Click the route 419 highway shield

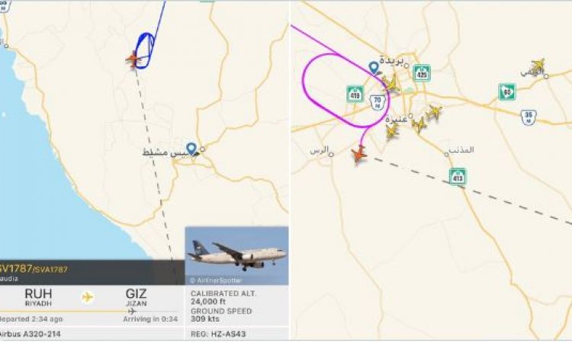tap(355, 94)
